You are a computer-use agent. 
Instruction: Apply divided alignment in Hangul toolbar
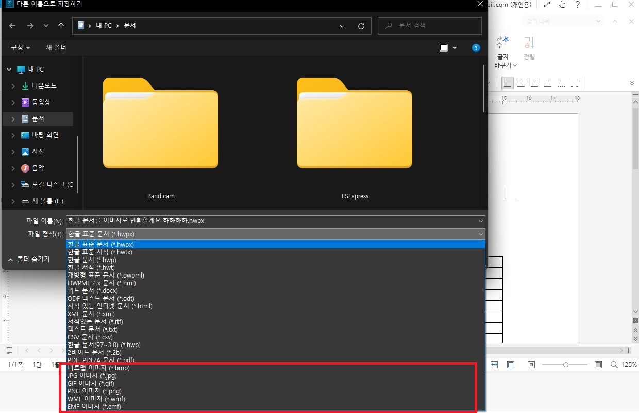[x=575, y=83]
